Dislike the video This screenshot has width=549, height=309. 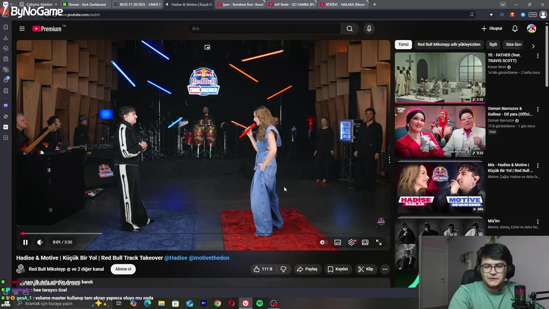click(x=284, y=269)
